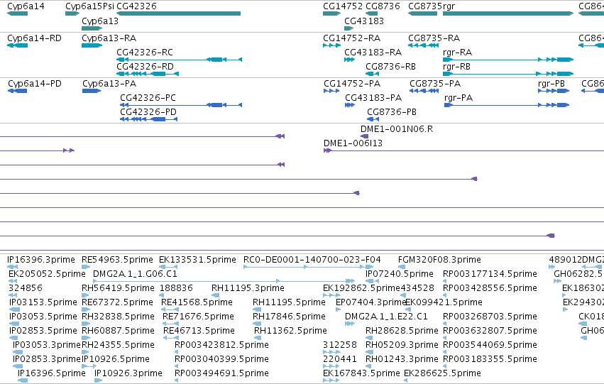The width and height of the screenshot is (604, 384).
Task: Select the RC0-DE0001-140700-023-F04 feature label
Action: (x=312, y=260)
